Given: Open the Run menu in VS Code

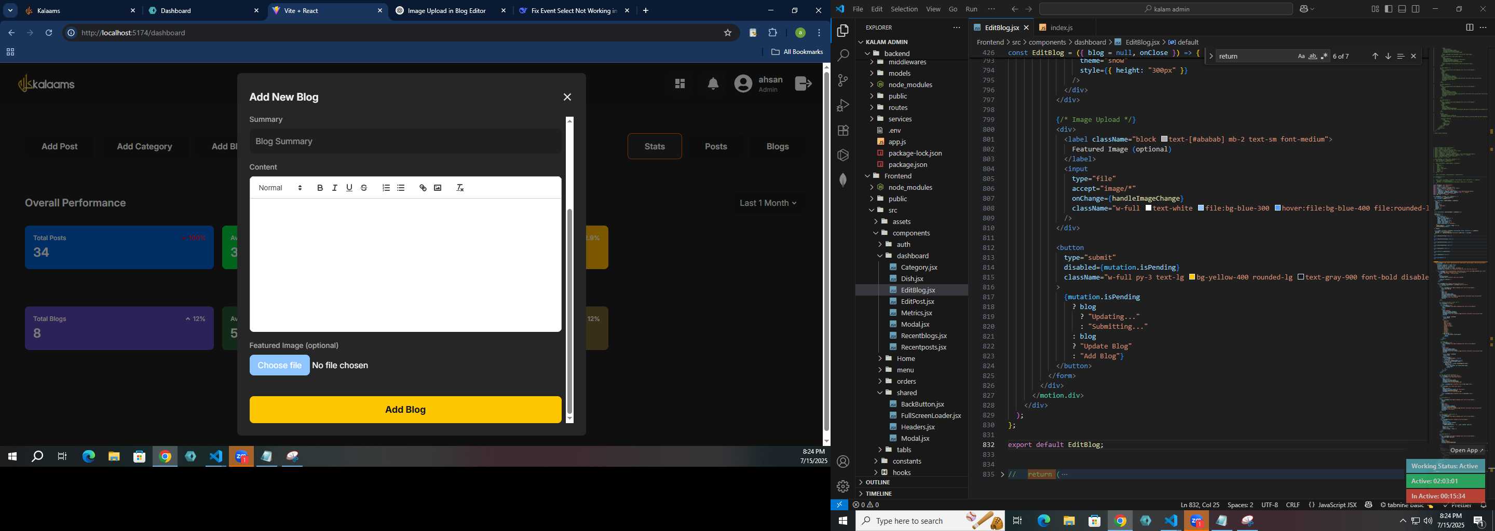Looking at the screenshot, I should point(972,9).
